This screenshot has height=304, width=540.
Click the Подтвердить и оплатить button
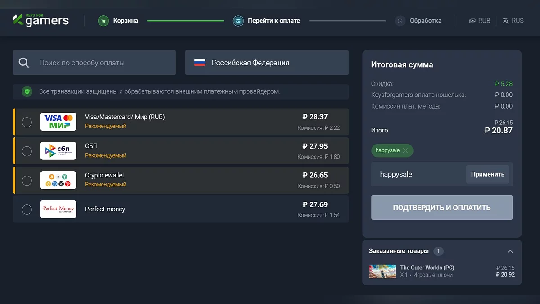click(x=441, y=208)
